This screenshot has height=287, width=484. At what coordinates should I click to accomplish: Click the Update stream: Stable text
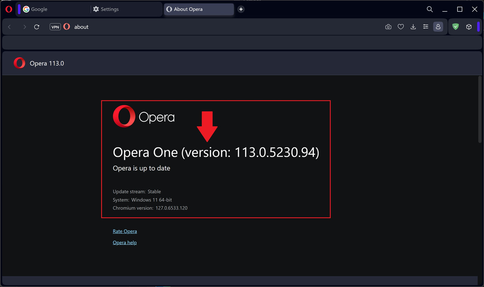[x=137, y=192]
